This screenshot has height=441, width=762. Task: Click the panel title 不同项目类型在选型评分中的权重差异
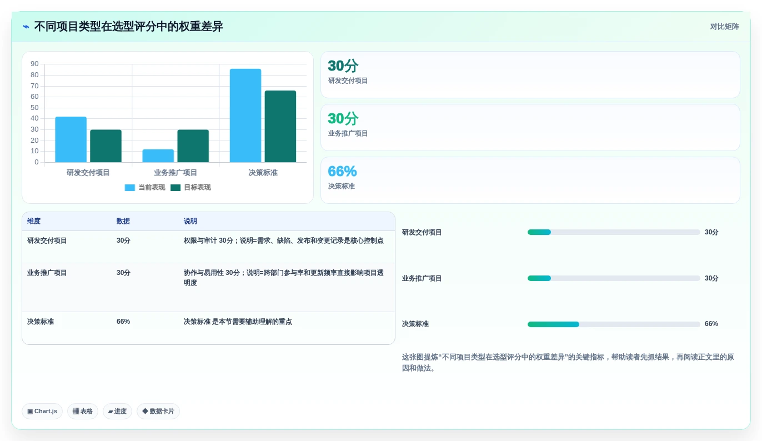[128, 27]
